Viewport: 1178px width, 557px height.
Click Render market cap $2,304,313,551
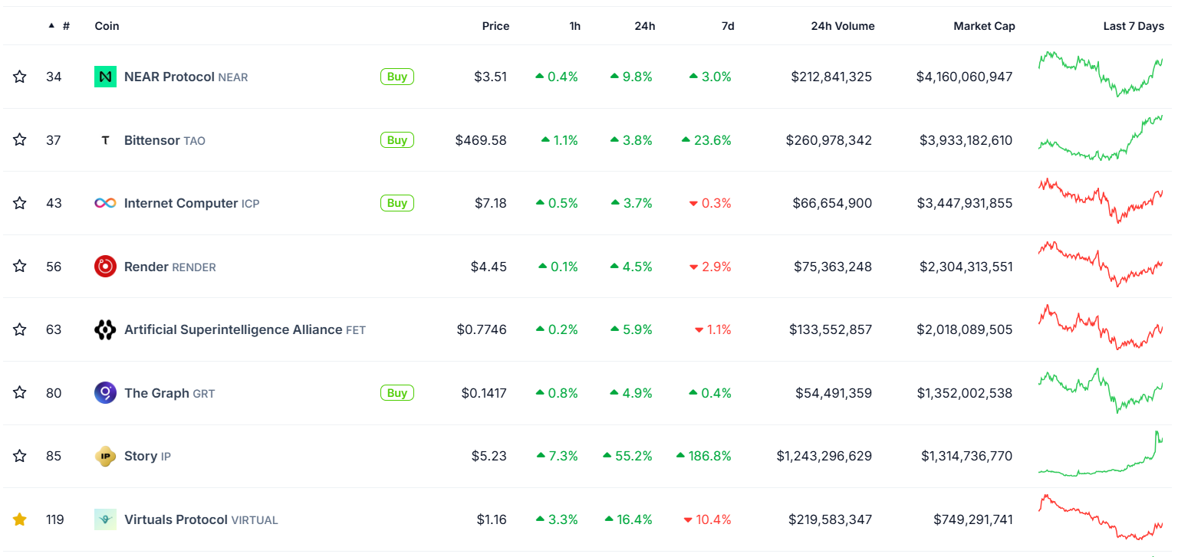[x=966, y=267]
